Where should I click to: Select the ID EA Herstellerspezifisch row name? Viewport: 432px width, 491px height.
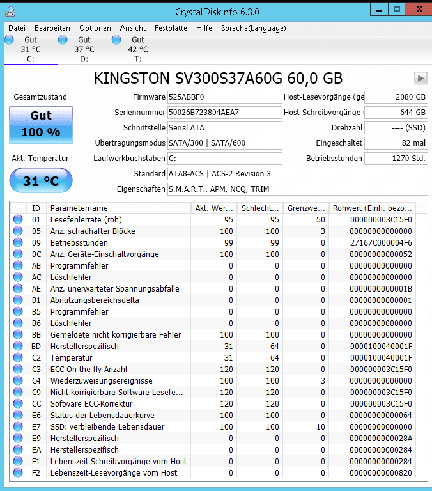click(x=84, y=449)
